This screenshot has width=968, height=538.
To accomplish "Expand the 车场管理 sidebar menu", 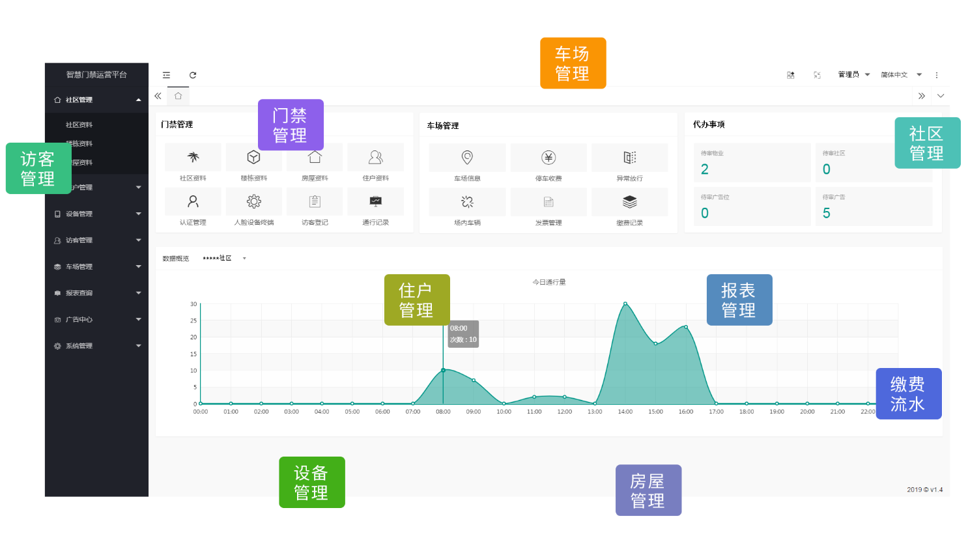I will point(98,266).
